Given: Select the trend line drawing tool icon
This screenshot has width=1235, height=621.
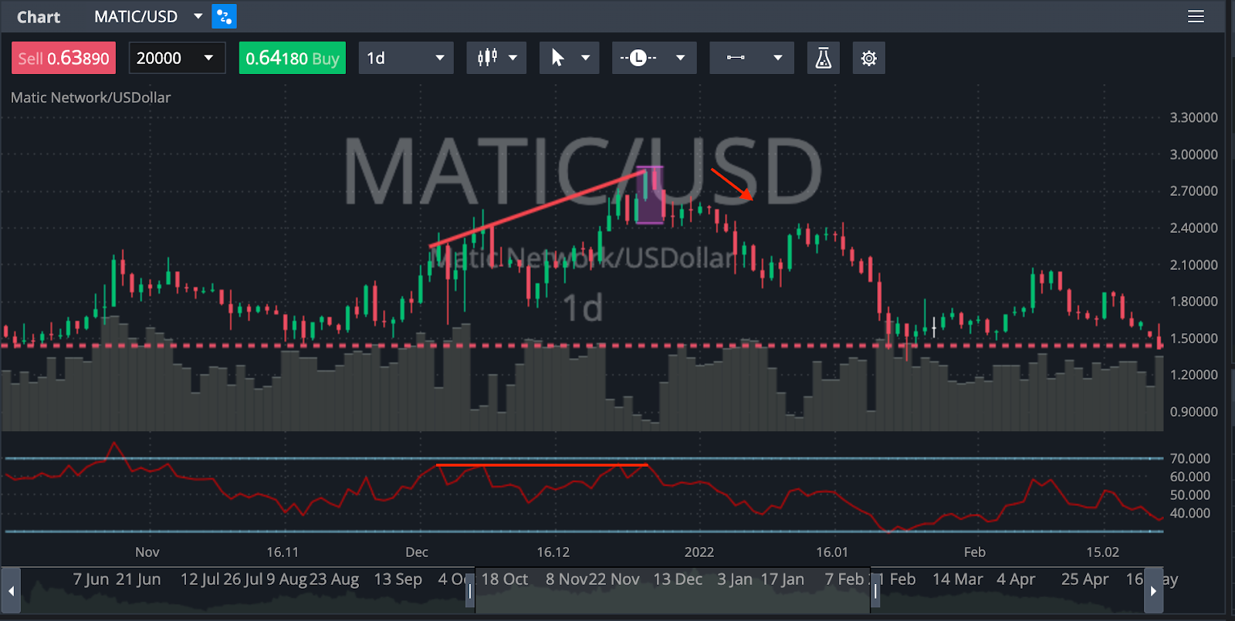Looking at the screenshot, I should 736,58.
